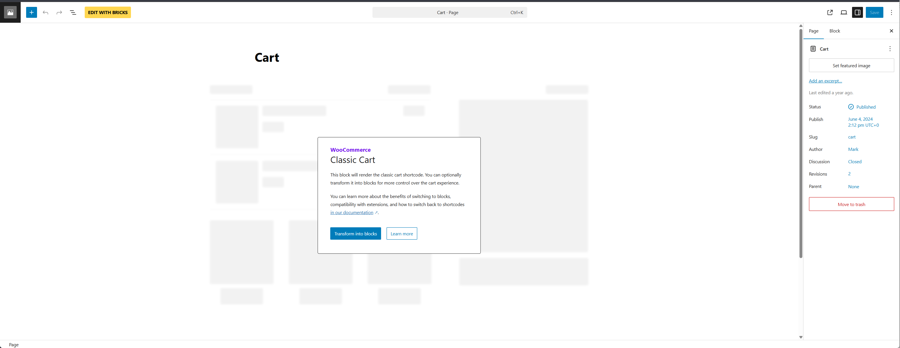Open the document overview list icon
Image resolution: width=900 pixels, height=348 pixels.
point(73,13)
